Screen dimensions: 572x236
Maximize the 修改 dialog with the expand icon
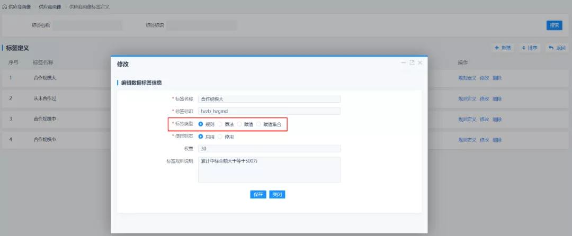coord(412,62)
